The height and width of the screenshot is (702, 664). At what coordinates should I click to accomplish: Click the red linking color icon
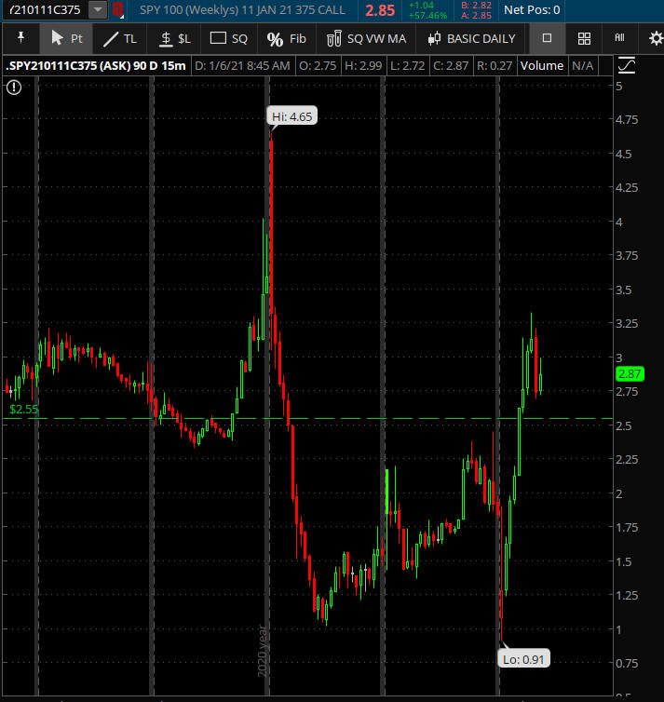pos(117,10)
